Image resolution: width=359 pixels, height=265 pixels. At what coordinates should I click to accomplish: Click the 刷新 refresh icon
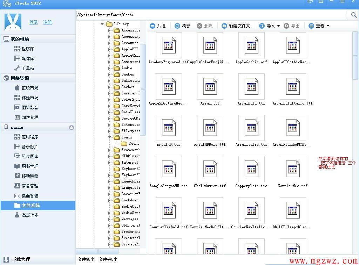177,26
